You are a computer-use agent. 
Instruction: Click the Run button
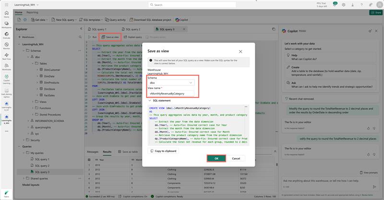tap(93, 37)
